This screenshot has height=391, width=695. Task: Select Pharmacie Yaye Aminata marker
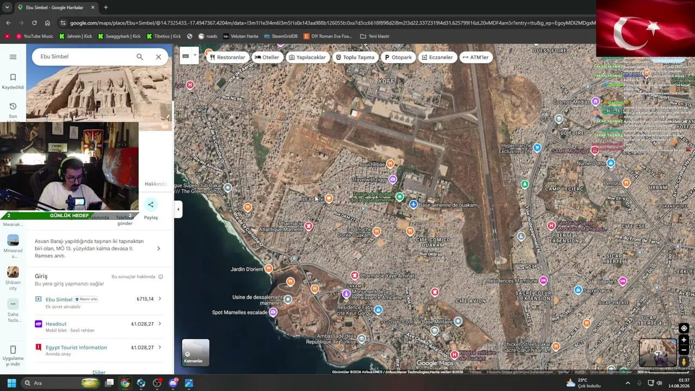[355, 276]
